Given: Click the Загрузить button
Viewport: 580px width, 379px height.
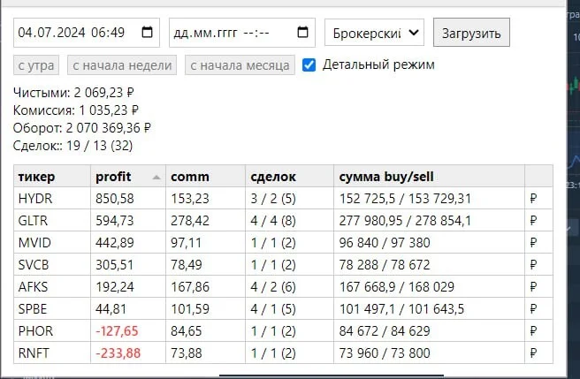Looking at the screenshot, I should (x=471, y=33).
